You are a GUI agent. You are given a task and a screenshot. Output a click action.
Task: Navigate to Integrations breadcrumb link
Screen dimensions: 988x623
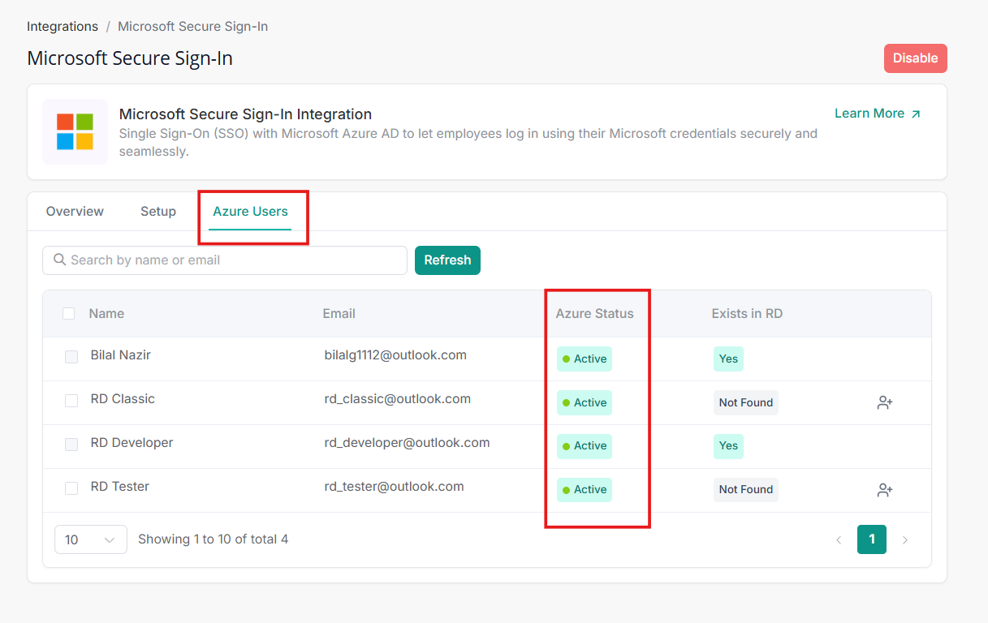(63, 27)
